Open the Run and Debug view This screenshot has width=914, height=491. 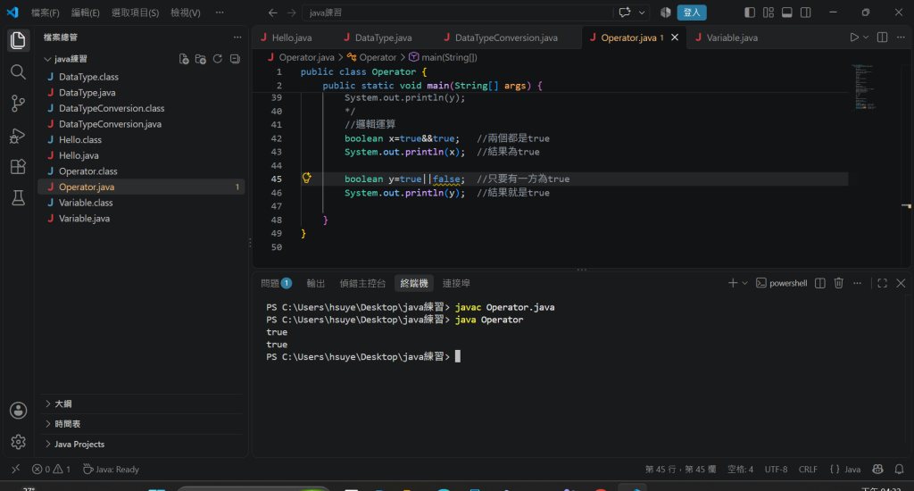point(18,136)
